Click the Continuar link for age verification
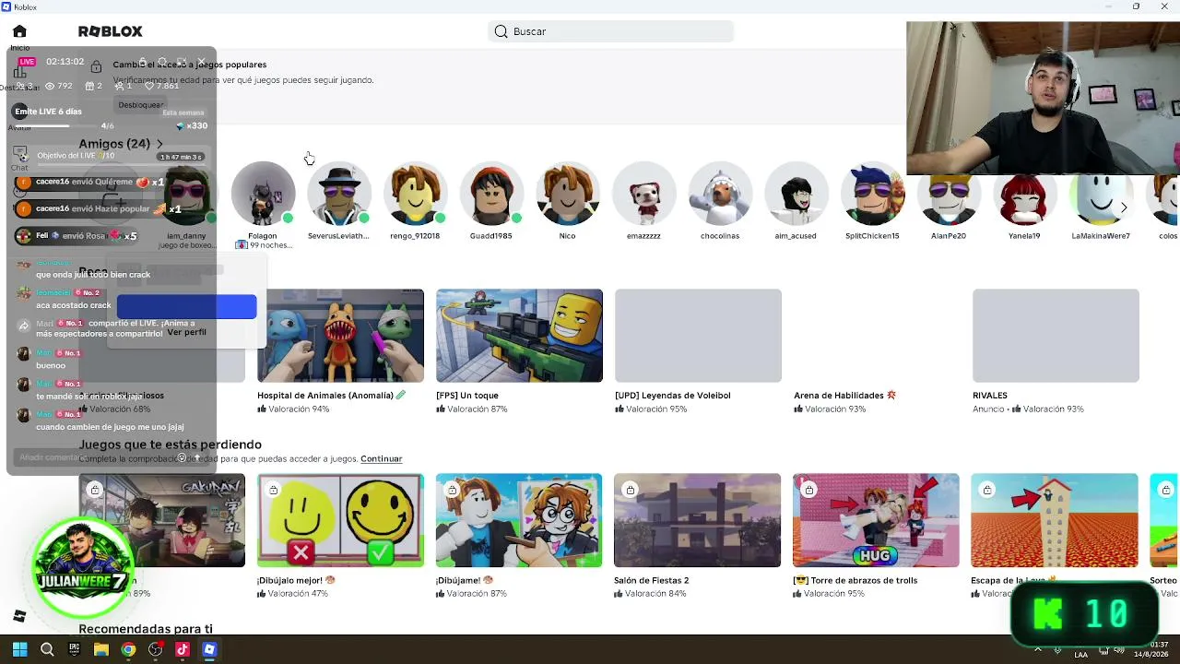Viewport: 1180px width, 664px height. (x=381, y=459)
